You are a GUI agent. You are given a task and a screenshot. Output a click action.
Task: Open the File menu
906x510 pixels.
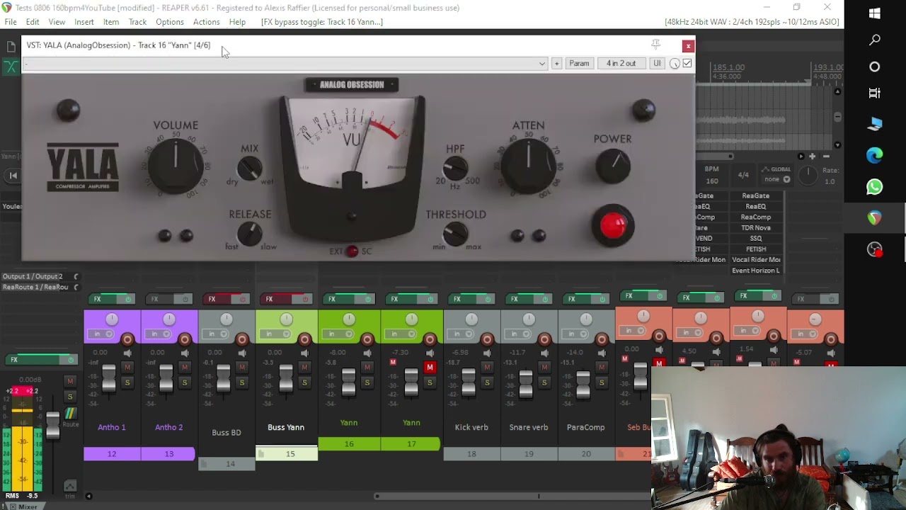(x=11, y=22)
